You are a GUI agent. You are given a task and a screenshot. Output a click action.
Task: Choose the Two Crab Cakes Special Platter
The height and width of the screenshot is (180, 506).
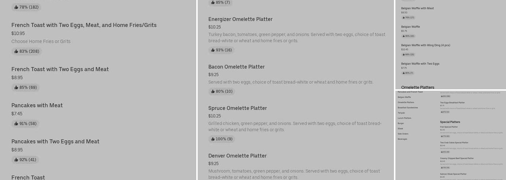(454, 143)
